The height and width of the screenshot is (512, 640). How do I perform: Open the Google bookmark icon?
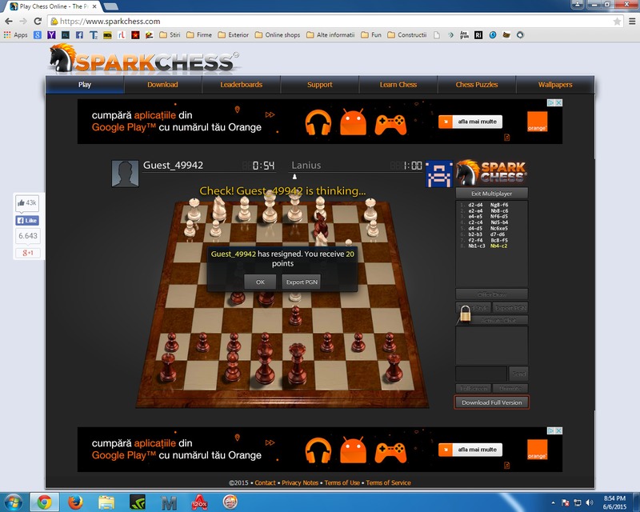(x=38, y=35)
